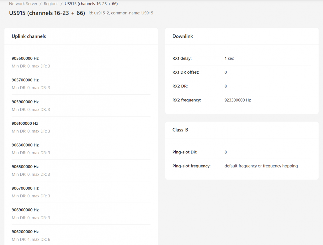Select the 905500000 Hz uplink channel
Image resolution: width=323 pixels, height=245 pixels.
(x=25, y=58)
